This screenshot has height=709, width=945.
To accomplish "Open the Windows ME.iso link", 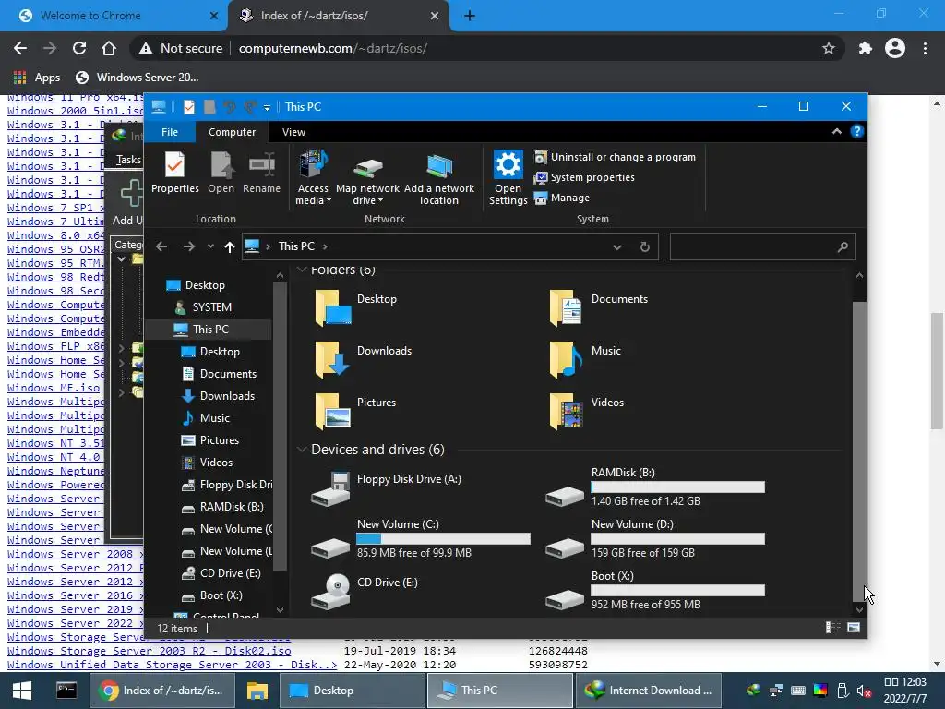I will click(54, 388).
